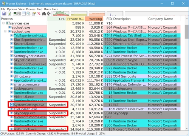The image size is (189, 136).
Task: Open the Process menu
Action: click(31, 9)
